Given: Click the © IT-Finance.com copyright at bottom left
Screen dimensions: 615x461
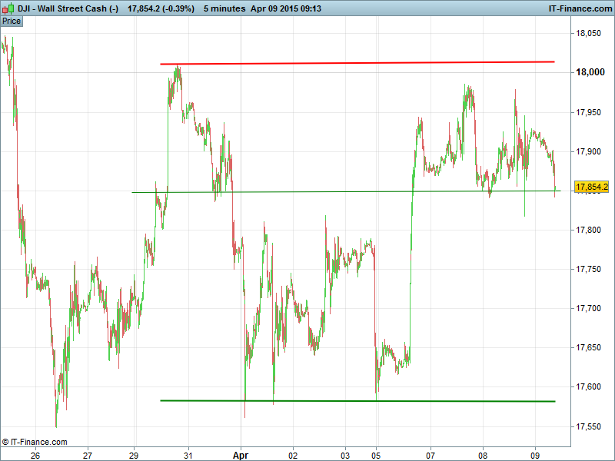Looking at the screenshot, I should pyautogui.click(x=35, y=442).
